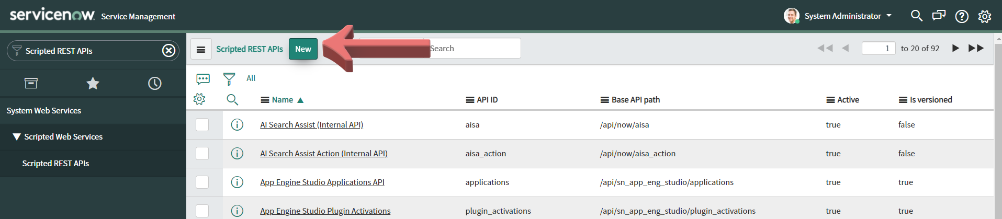Open the list context hamburger menu
The width and height of the screenshot is (1002, 219).
(x=201, y=49)
